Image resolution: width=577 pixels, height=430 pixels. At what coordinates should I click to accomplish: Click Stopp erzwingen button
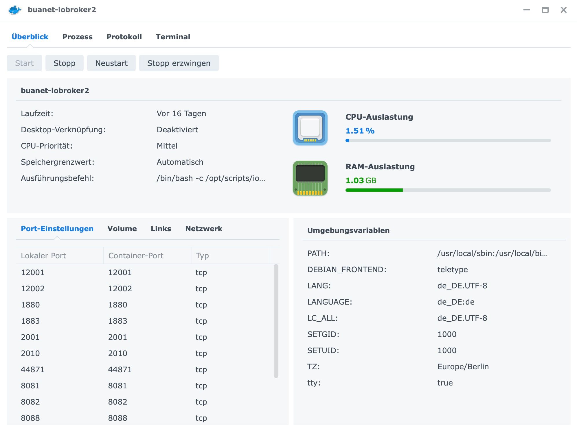[x=179, y=63]
